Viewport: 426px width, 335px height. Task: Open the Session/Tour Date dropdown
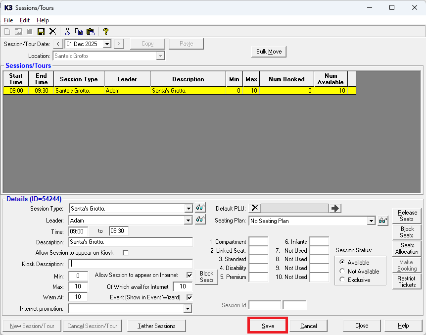click(x=107, y=44)
